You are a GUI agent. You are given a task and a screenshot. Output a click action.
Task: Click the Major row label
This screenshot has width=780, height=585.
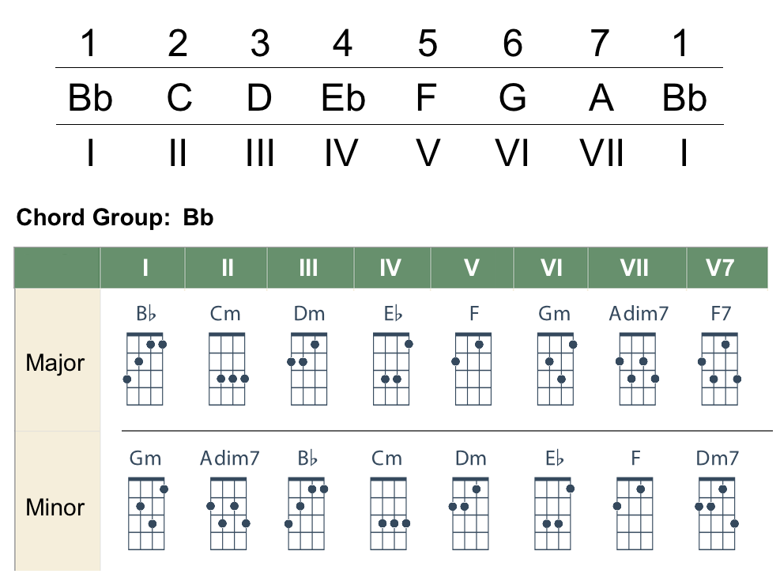55,364
